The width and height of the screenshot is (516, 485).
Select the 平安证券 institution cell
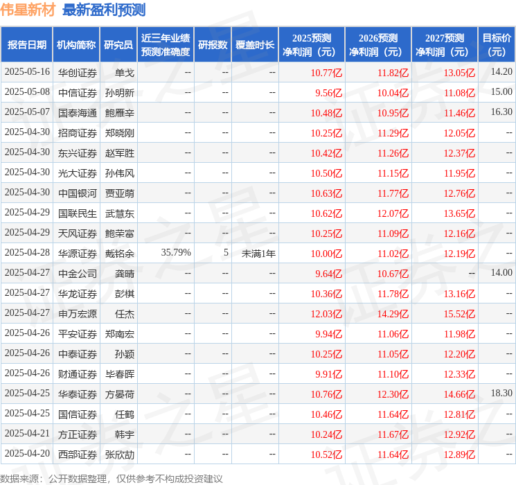pos(78,334)
